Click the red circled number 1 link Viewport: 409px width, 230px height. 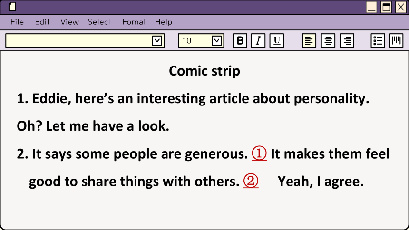tap(259, 153)
